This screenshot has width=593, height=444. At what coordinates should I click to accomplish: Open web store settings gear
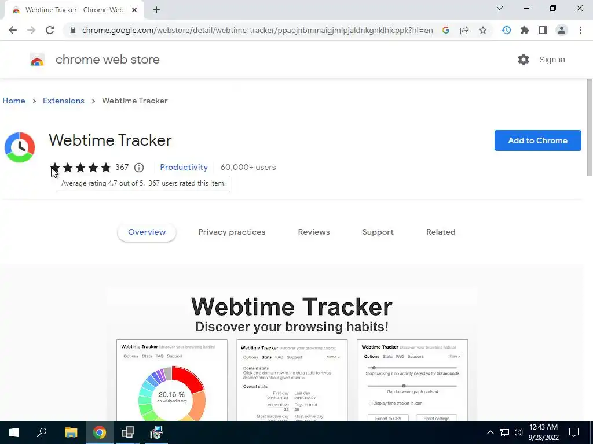pos(524,60)
